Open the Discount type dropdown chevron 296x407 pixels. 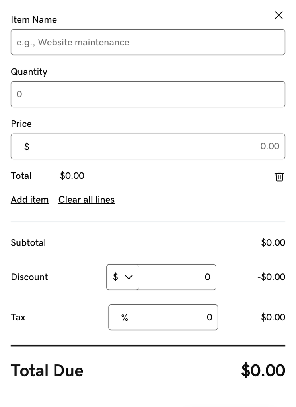128,277
